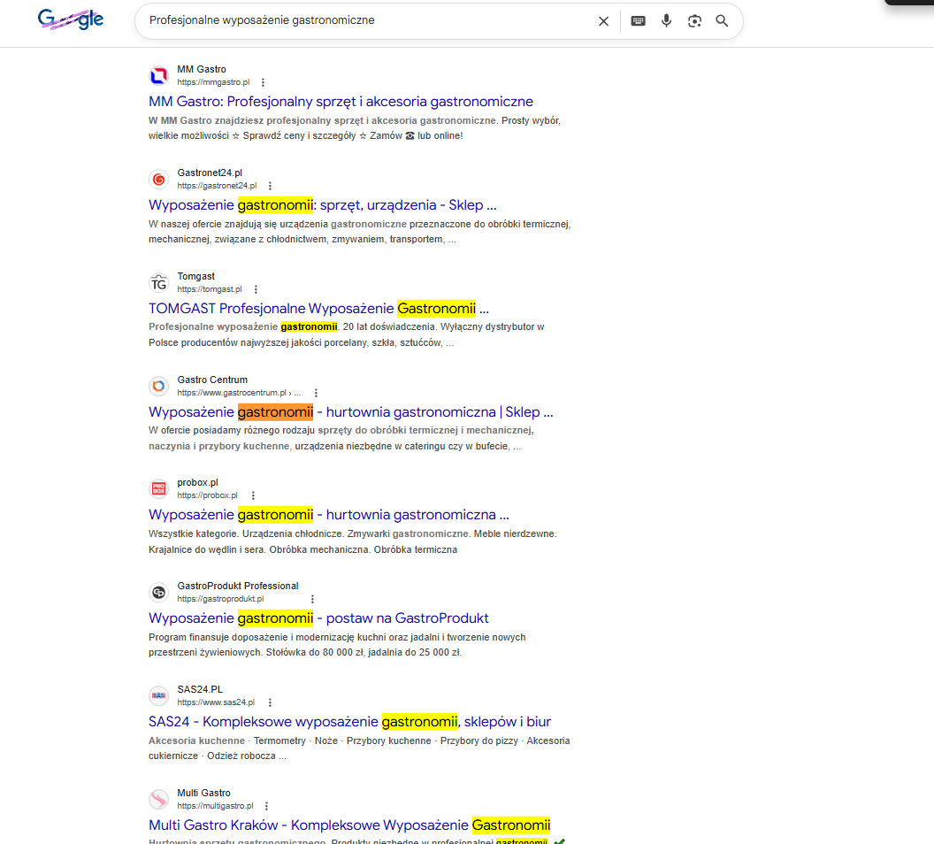Open probox Wyposażenie gastronomii hurtownia link
This screenshot has width=934, height=844.
(329, 515)
